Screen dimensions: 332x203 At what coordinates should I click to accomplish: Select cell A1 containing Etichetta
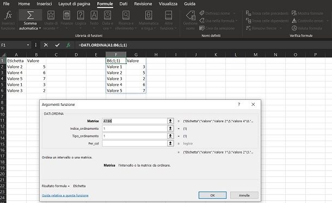[x=16, y=61]
